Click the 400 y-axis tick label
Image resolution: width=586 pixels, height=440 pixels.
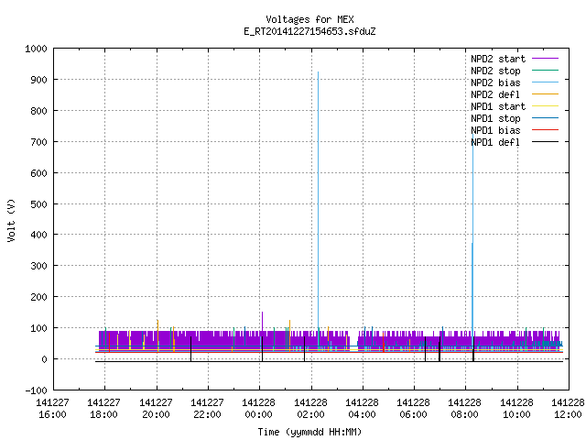point(38,235)
